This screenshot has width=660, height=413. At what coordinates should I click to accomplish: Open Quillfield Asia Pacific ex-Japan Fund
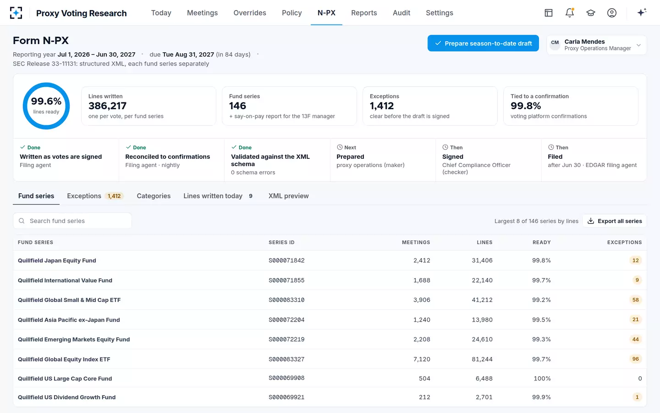pos(330,319)
